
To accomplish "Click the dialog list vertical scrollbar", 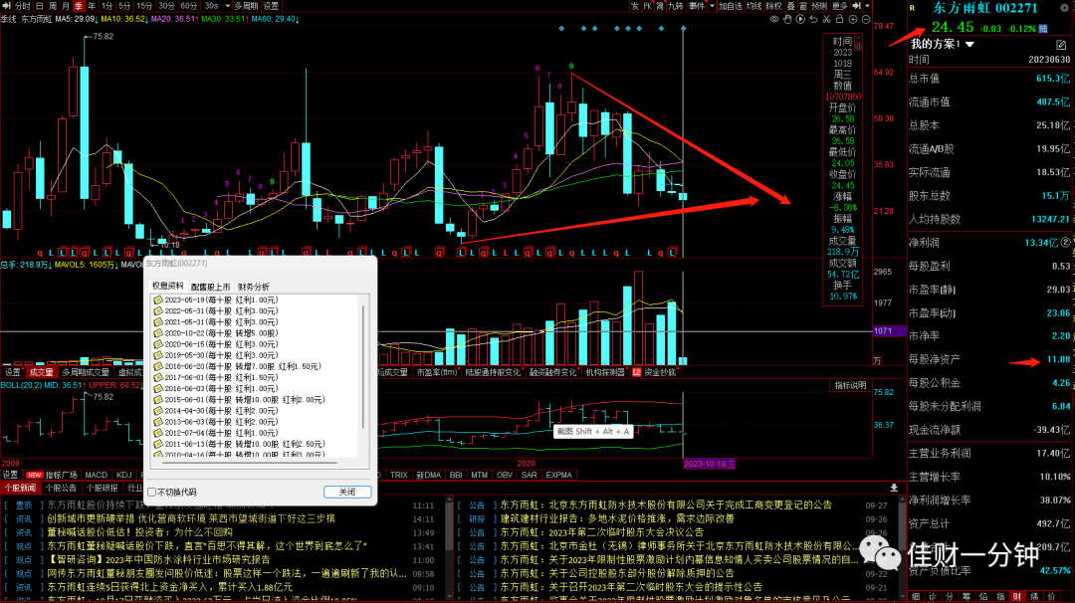I will click(x=362, y=366).
